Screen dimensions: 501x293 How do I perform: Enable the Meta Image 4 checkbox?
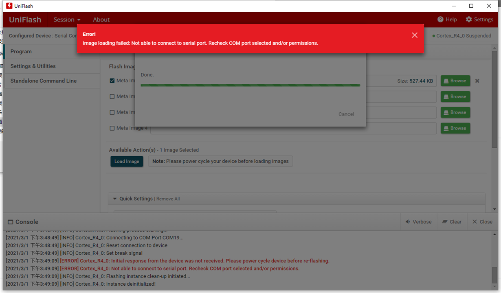click(112, 128)
